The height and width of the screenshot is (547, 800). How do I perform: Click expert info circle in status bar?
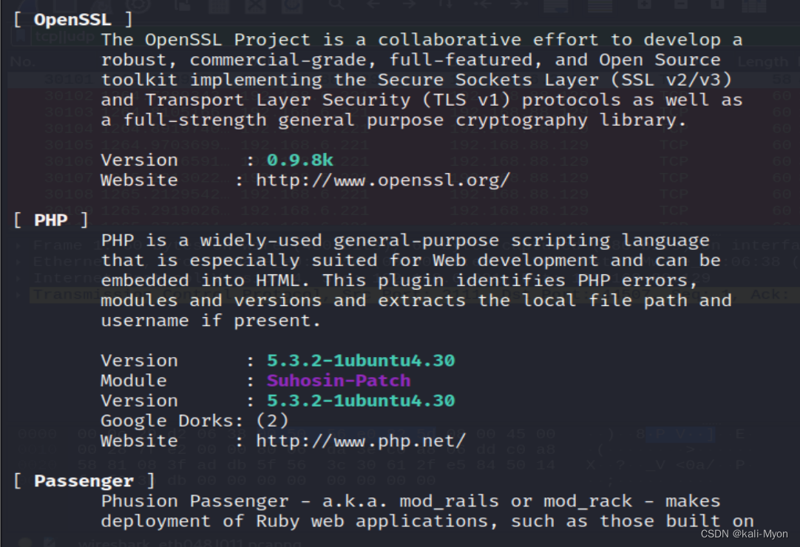(x=25, y=543)
